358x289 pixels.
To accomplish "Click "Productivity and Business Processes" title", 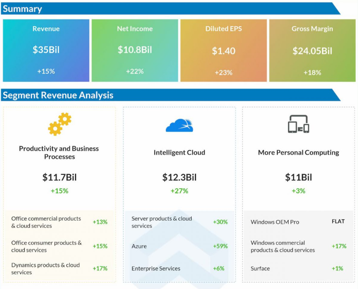I will (x=59, y=152).
